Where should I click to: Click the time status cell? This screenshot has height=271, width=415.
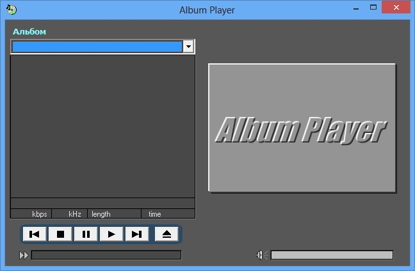[x=168, y=214]
